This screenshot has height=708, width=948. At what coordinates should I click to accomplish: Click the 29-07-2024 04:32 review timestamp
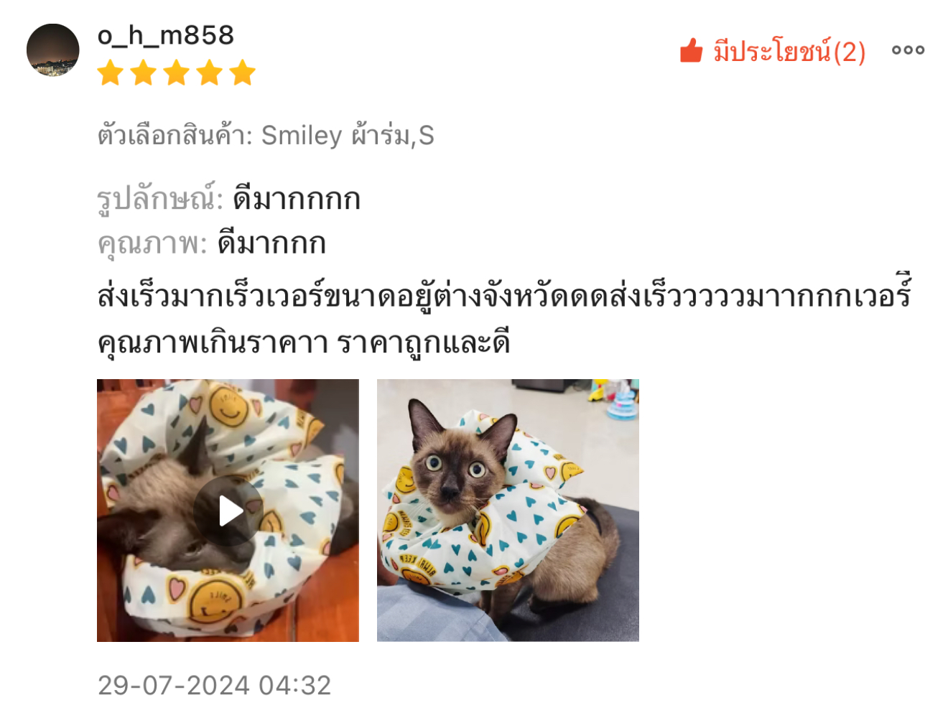(214, 685)
